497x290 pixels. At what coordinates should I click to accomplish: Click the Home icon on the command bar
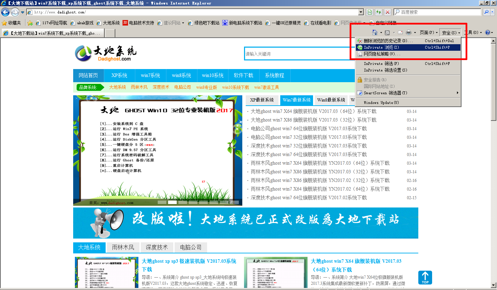(375, 32)
